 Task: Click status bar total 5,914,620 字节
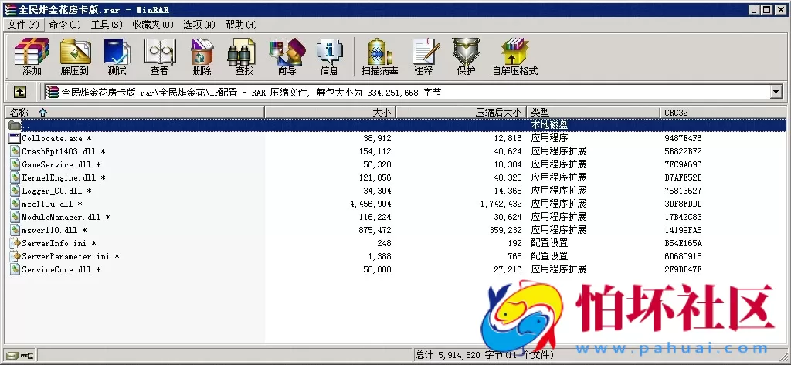460,356
